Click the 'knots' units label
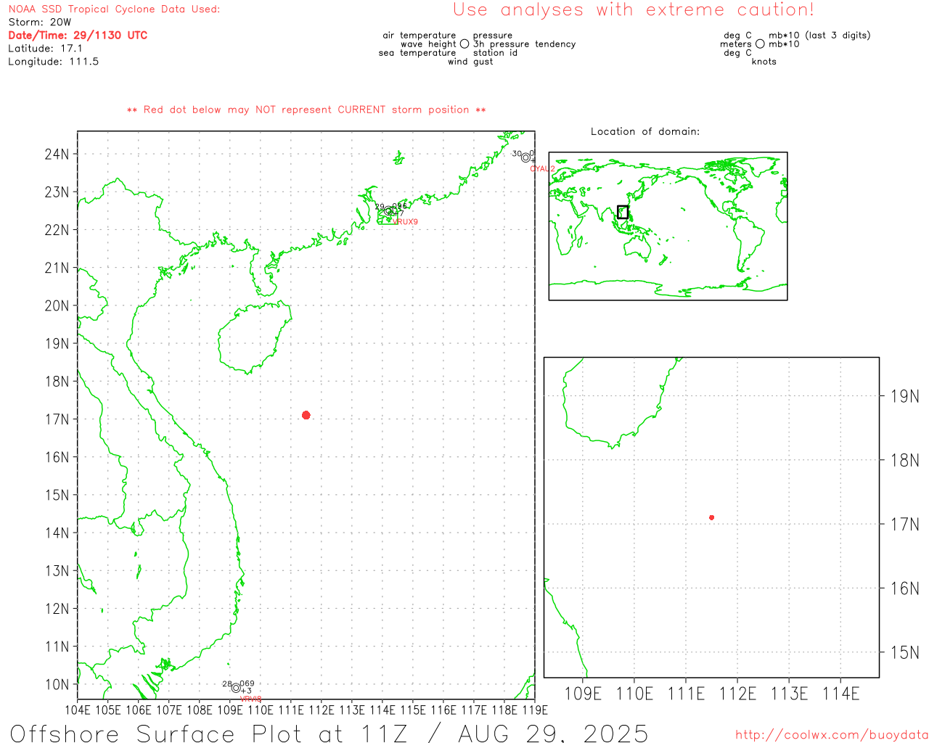929x743 pixels. click(764, 61)
